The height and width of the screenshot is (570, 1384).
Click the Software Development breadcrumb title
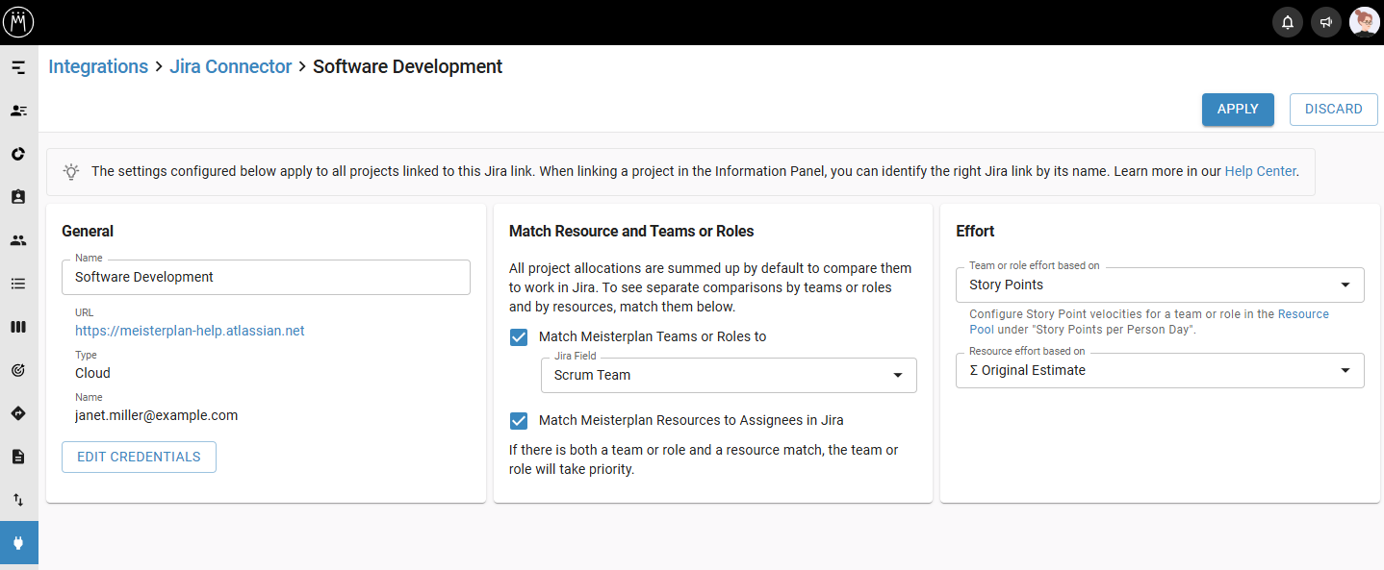pos(407,66)
